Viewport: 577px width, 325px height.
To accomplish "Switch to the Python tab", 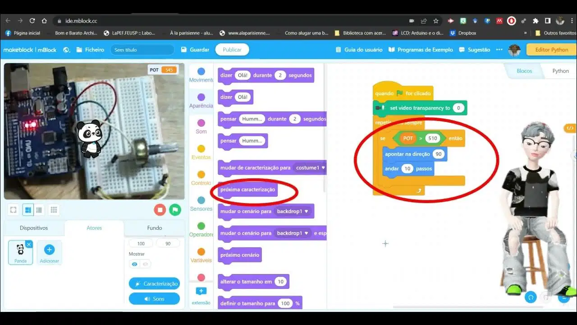I will (x=560, y=71).
